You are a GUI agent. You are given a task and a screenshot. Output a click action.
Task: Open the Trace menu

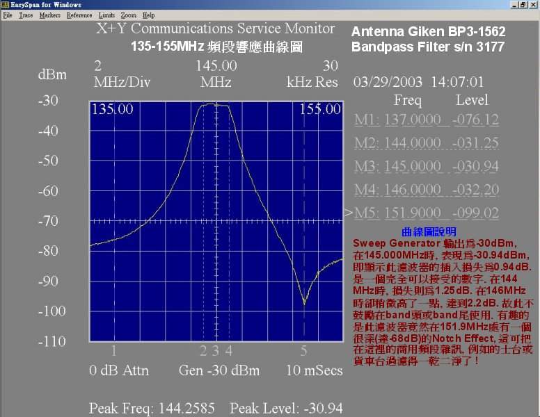point(26,15)
